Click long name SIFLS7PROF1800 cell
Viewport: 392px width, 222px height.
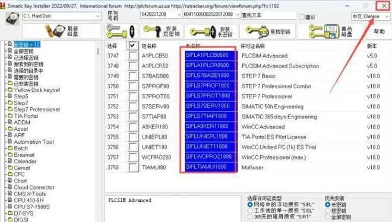coord(210,85)
